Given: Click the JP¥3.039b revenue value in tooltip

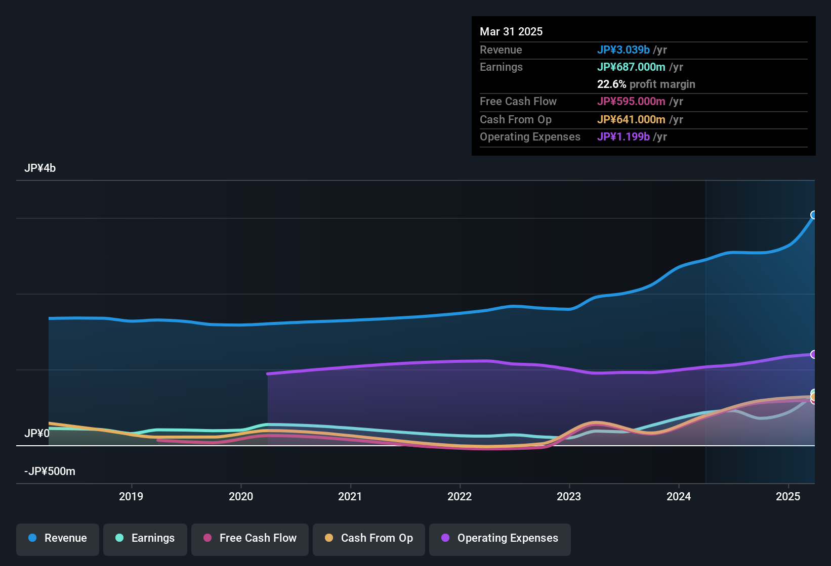Looking at the screenshot, I should pos(624,50).
